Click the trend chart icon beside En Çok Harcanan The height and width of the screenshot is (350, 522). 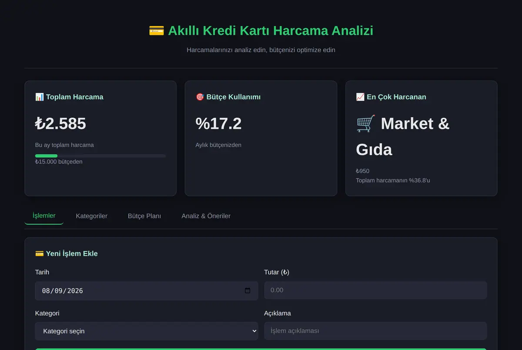coord(360,97)
